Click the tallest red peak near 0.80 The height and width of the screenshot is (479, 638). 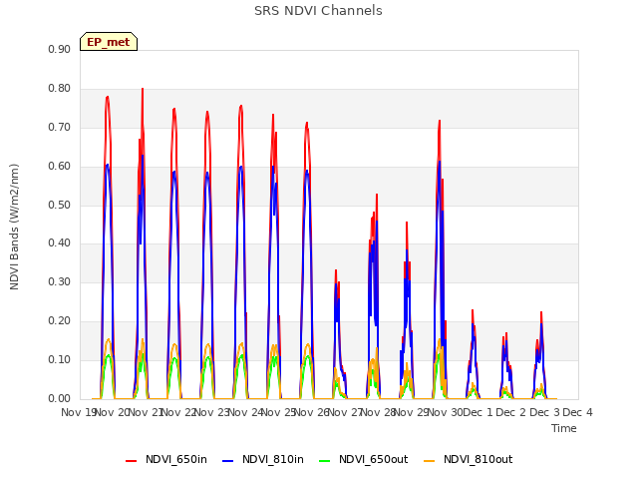143,89
